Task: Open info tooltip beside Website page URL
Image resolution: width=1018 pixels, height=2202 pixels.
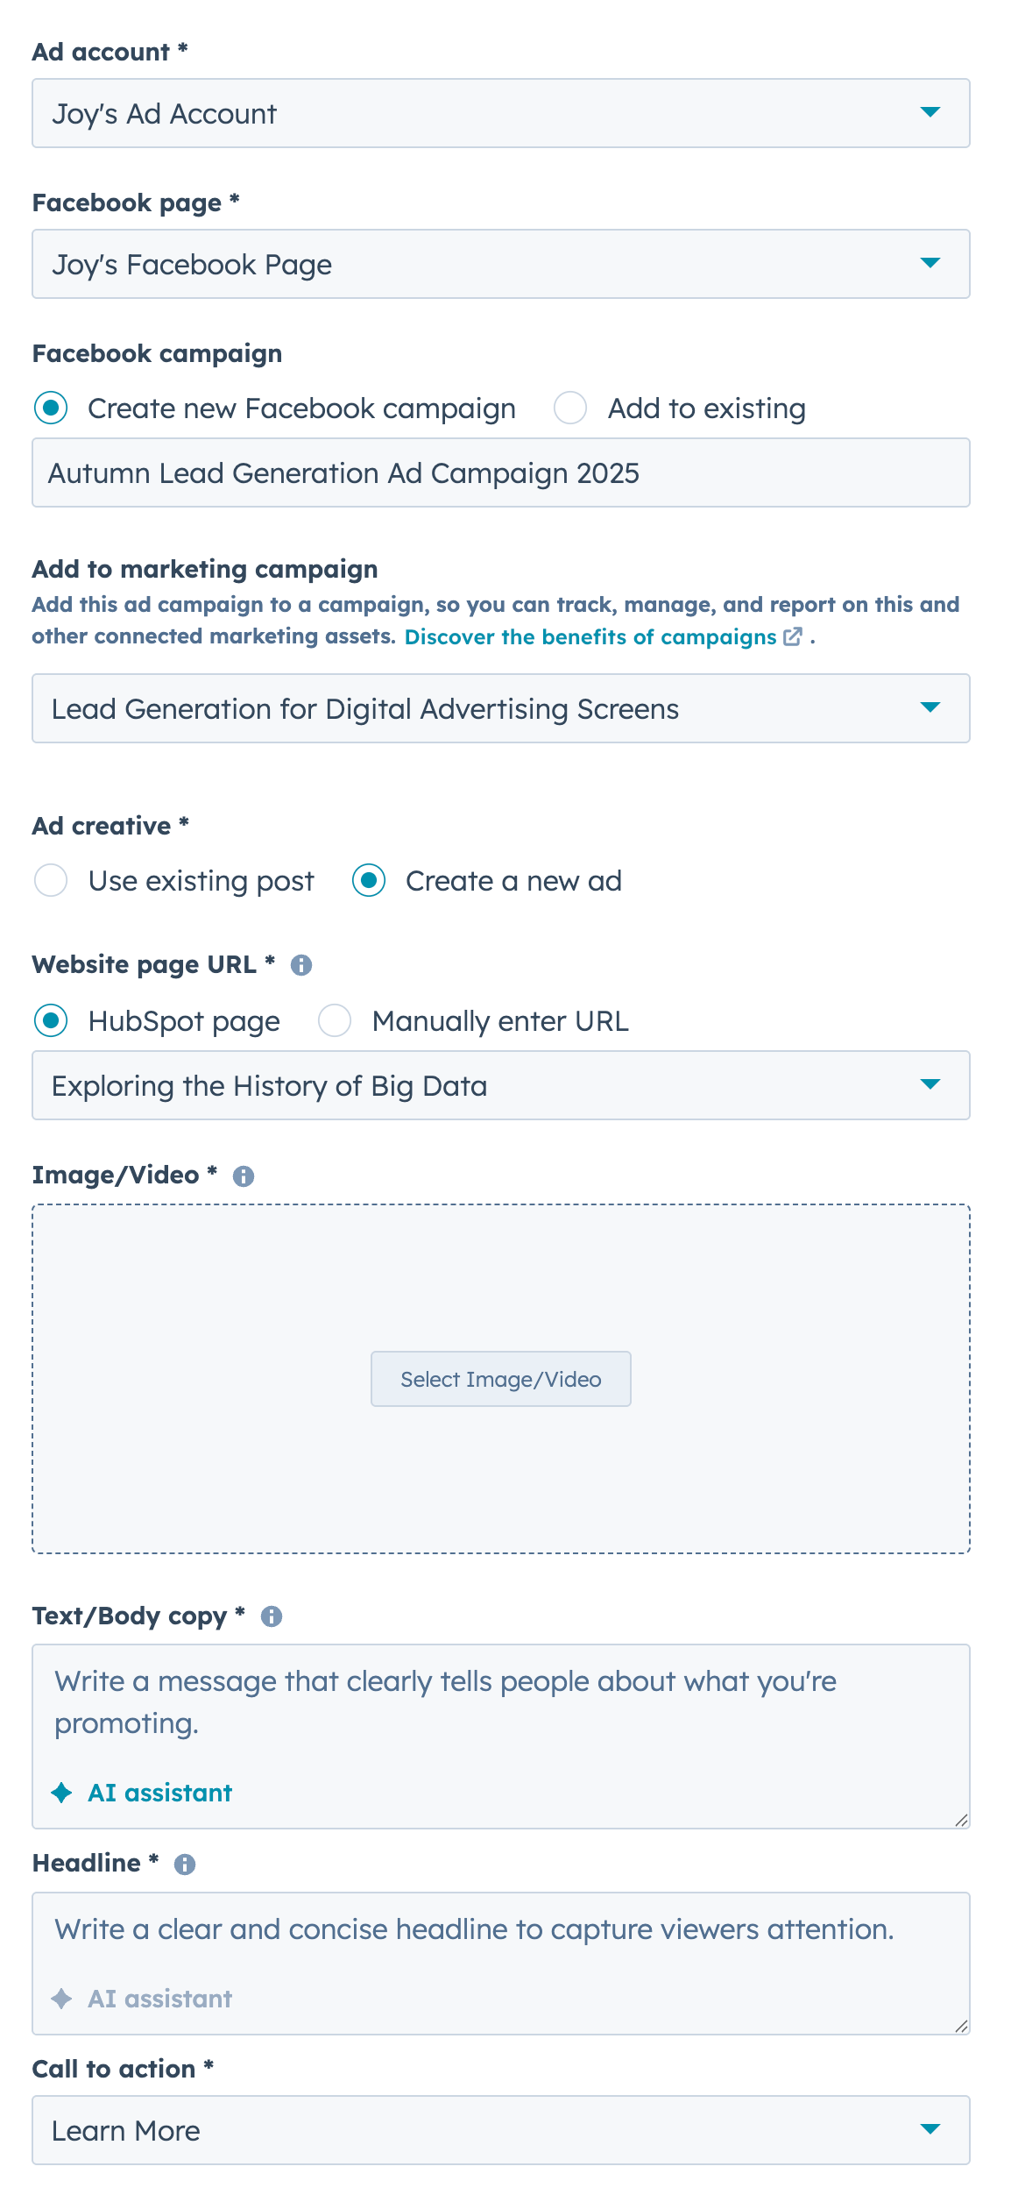Action: (x=301, y=965)
